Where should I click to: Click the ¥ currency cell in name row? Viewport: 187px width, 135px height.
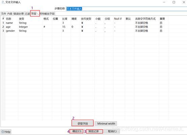[x=82, y=23]
